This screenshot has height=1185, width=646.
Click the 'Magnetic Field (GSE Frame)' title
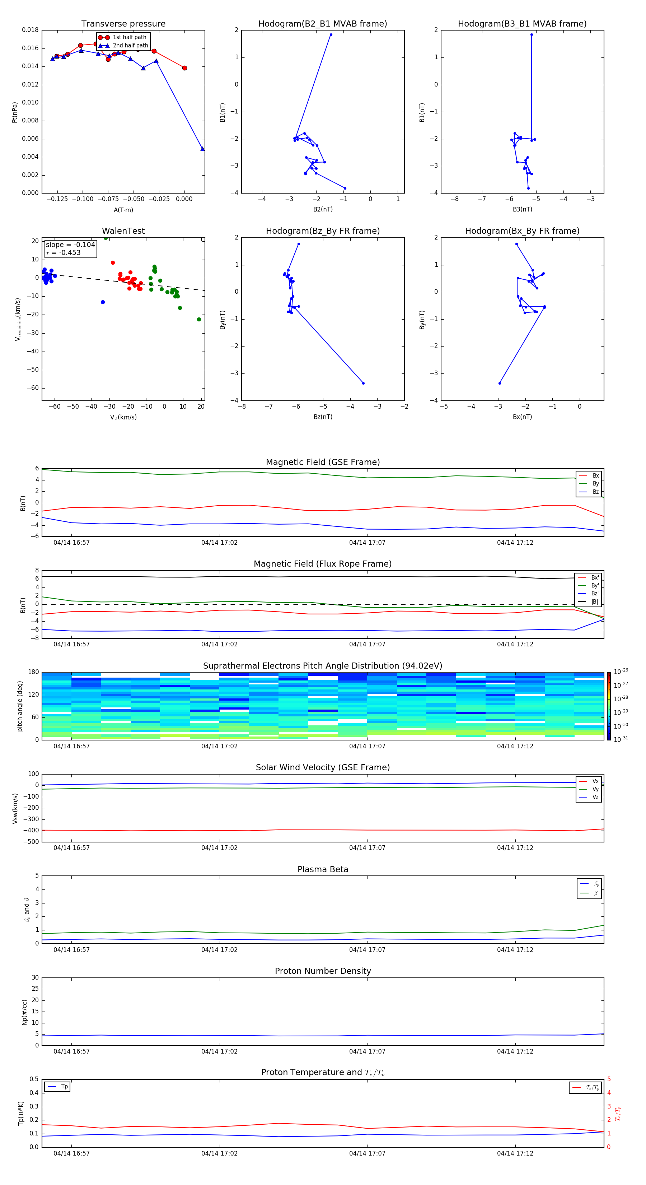[x=323, y=462]
